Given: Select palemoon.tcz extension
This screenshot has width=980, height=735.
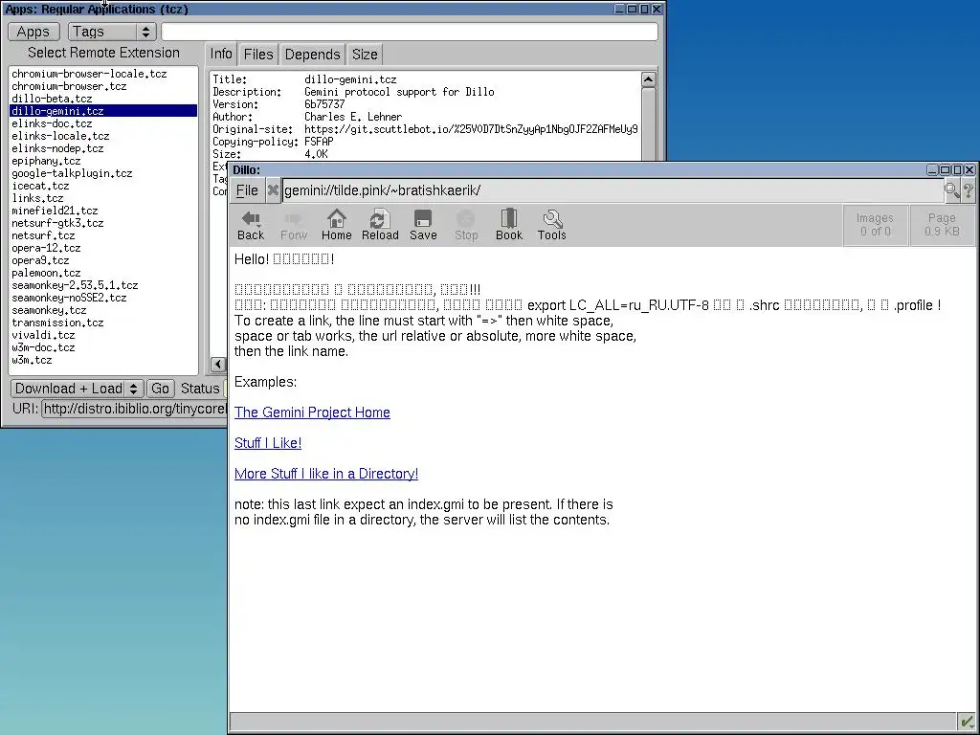Looking at the screenshot, I should [103, 273].
